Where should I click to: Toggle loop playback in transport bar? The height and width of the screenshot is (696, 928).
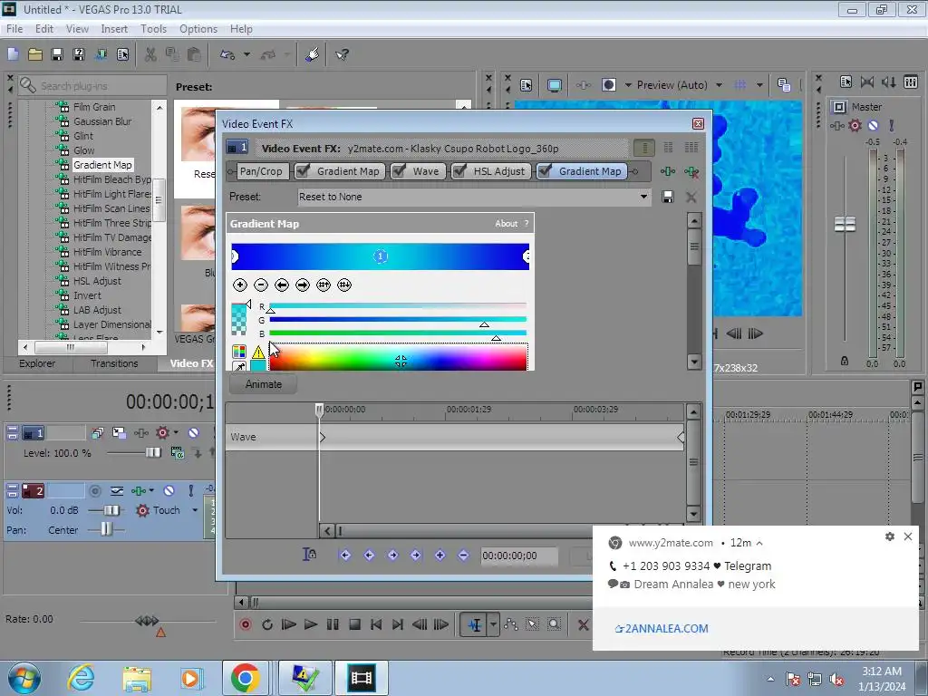(267, 624)
